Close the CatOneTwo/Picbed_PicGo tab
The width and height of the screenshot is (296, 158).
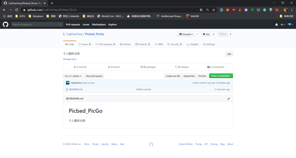coord(45,3)
